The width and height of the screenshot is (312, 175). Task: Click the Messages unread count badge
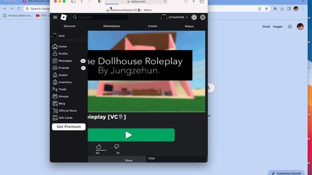[x=83, y=61]
